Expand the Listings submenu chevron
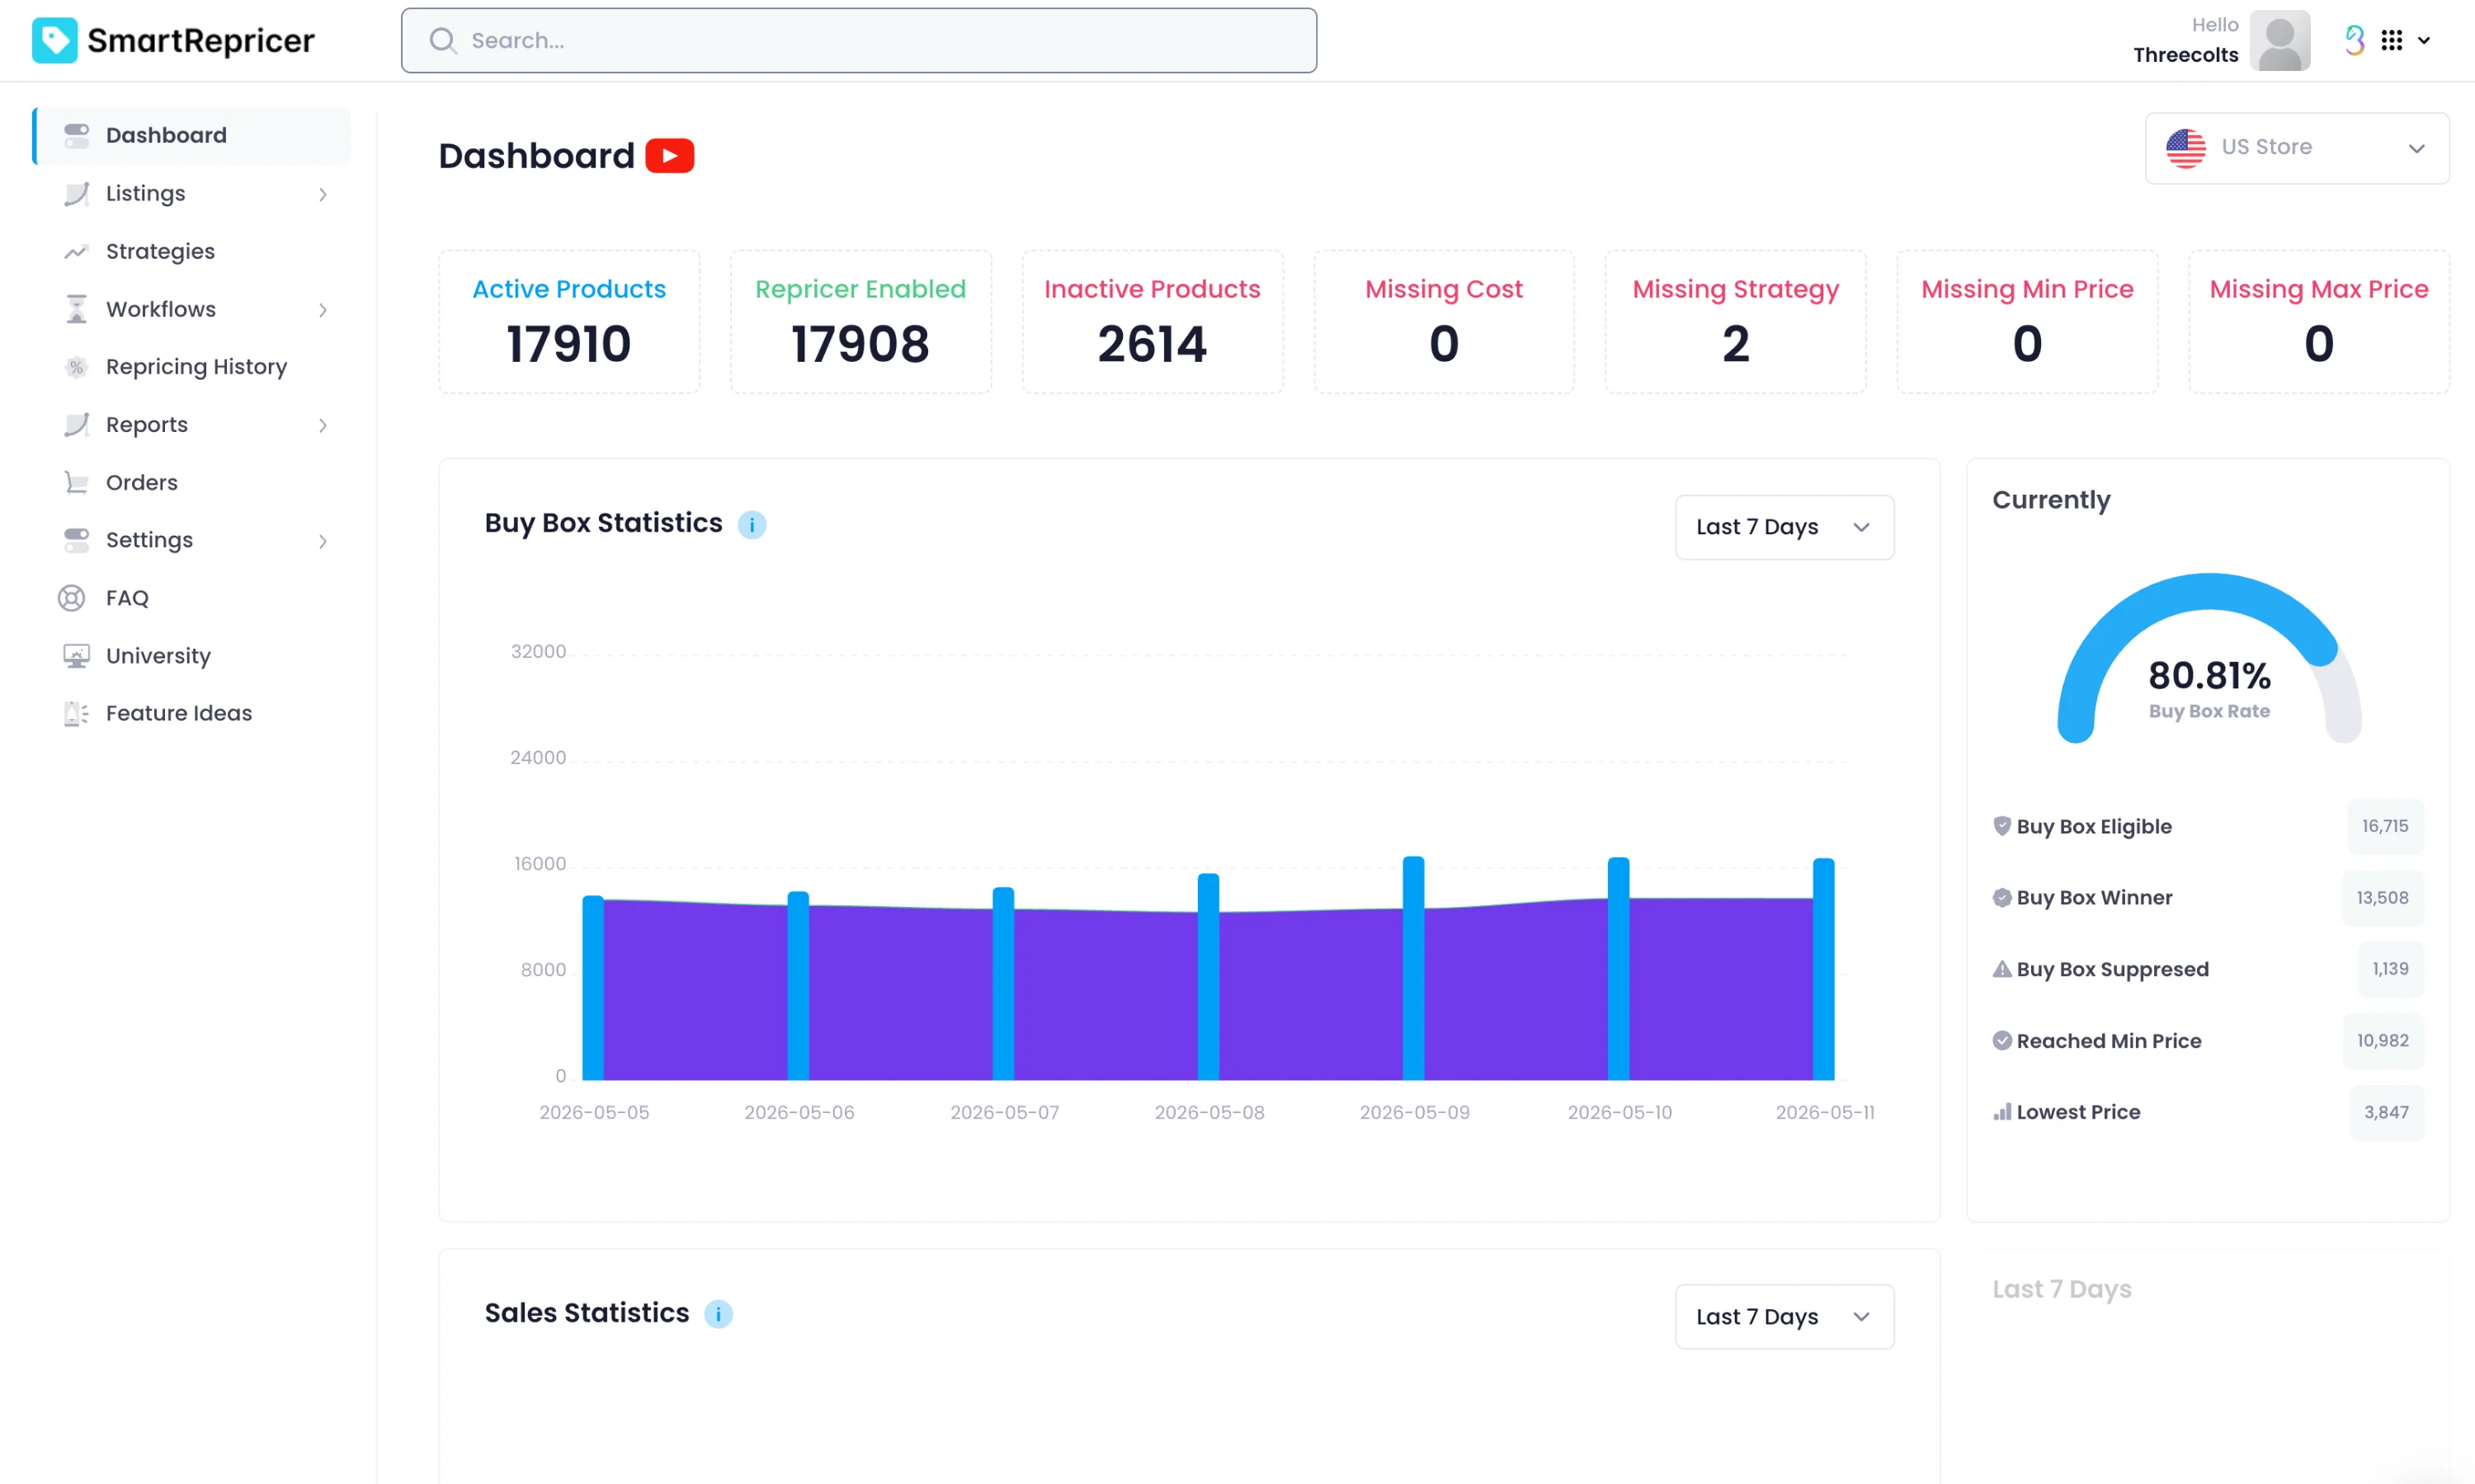The image size is (2475, 1484). coord(323,194)
